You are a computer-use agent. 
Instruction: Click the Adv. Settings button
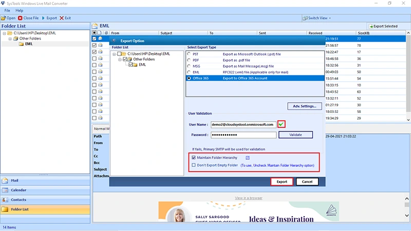click(x=305, y=106)
